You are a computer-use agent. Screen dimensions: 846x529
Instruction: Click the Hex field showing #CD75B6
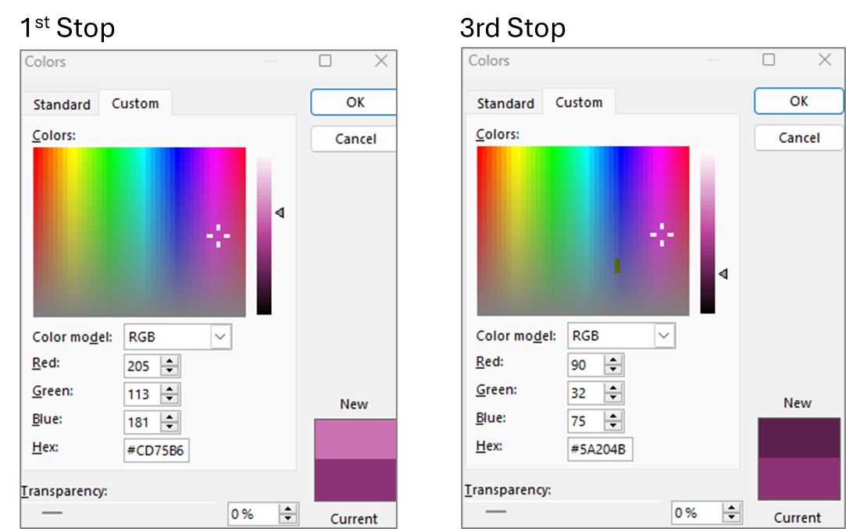pyautogui.click(x=156, y=450)
